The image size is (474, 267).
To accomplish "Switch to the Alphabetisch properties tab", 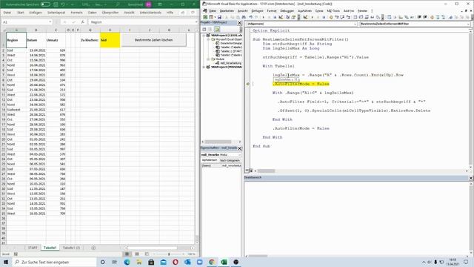I will [x=210, y=160].
